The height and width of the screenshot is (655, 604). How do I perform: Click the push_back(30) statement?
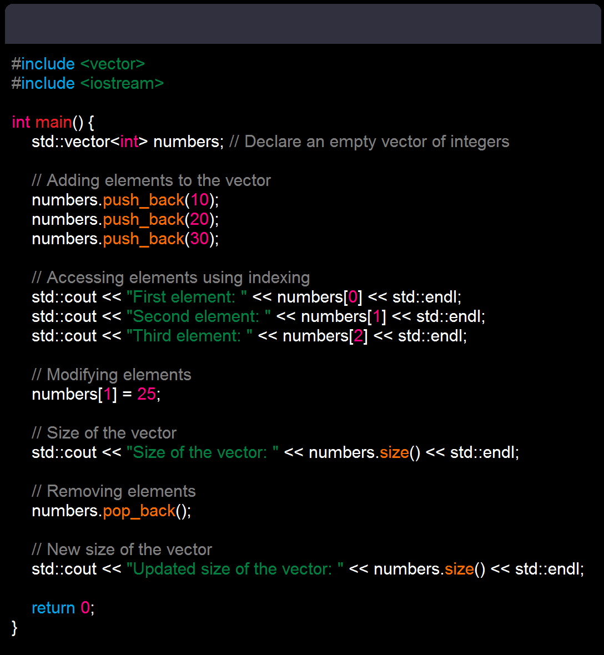(x=125, y=239)
